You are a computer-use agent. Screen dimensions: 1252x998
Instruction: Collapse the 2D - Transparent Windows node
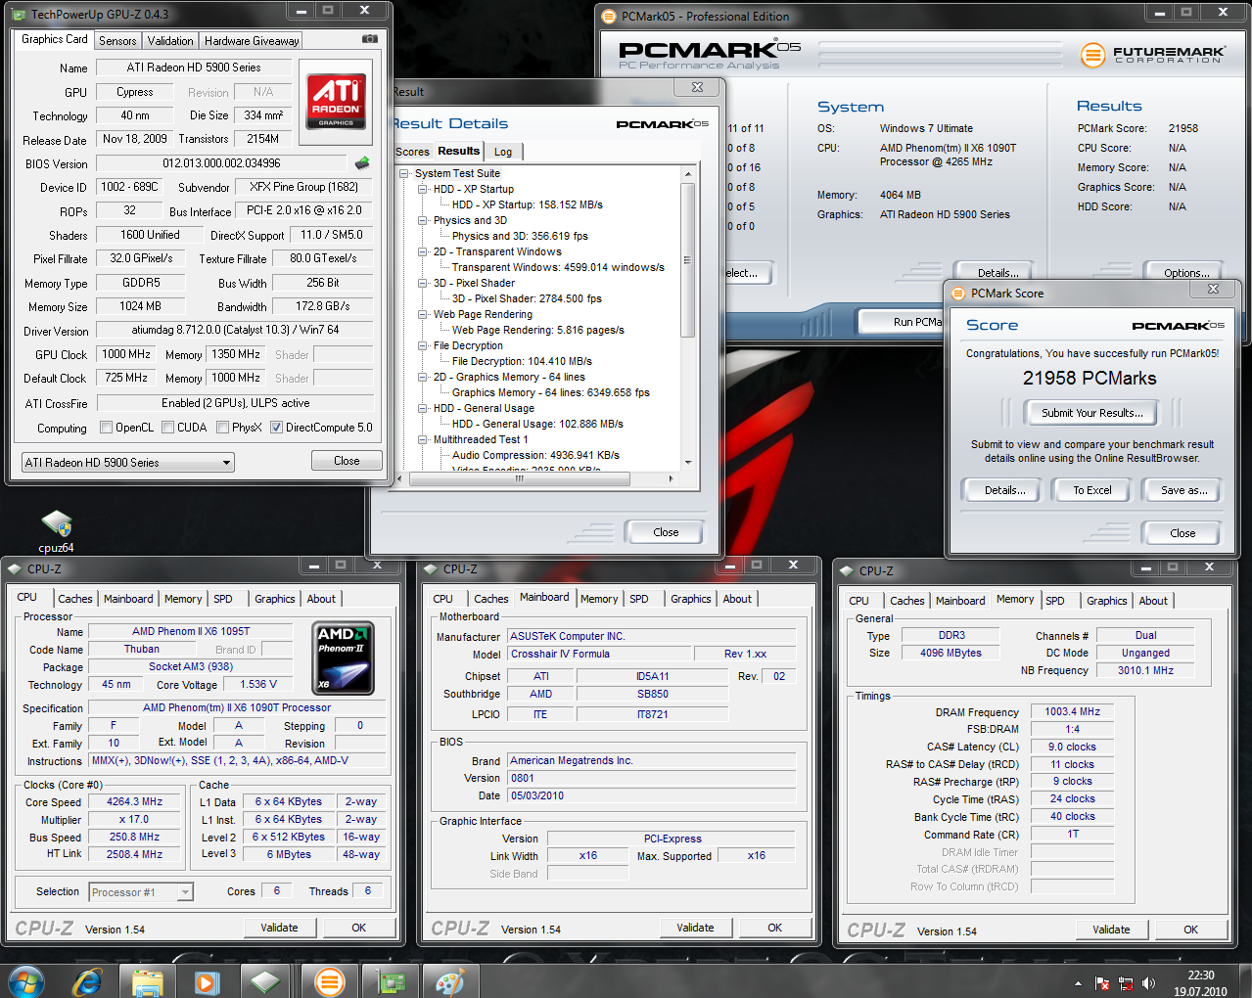tap(423, 251)
